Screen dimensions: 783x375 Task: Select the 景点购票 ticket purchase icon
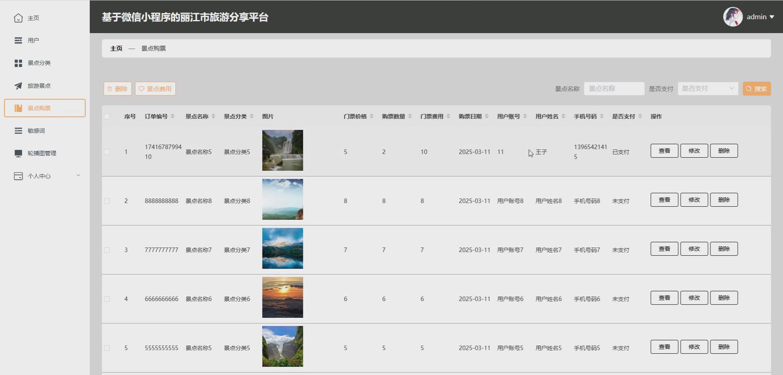[x=18, y=108]
